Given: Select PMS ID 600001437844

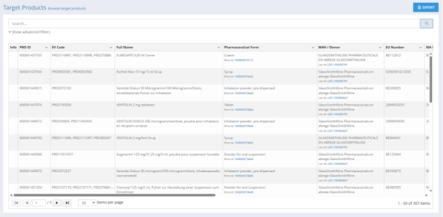Looking at the screenshot, I should (x=30, y=72).
